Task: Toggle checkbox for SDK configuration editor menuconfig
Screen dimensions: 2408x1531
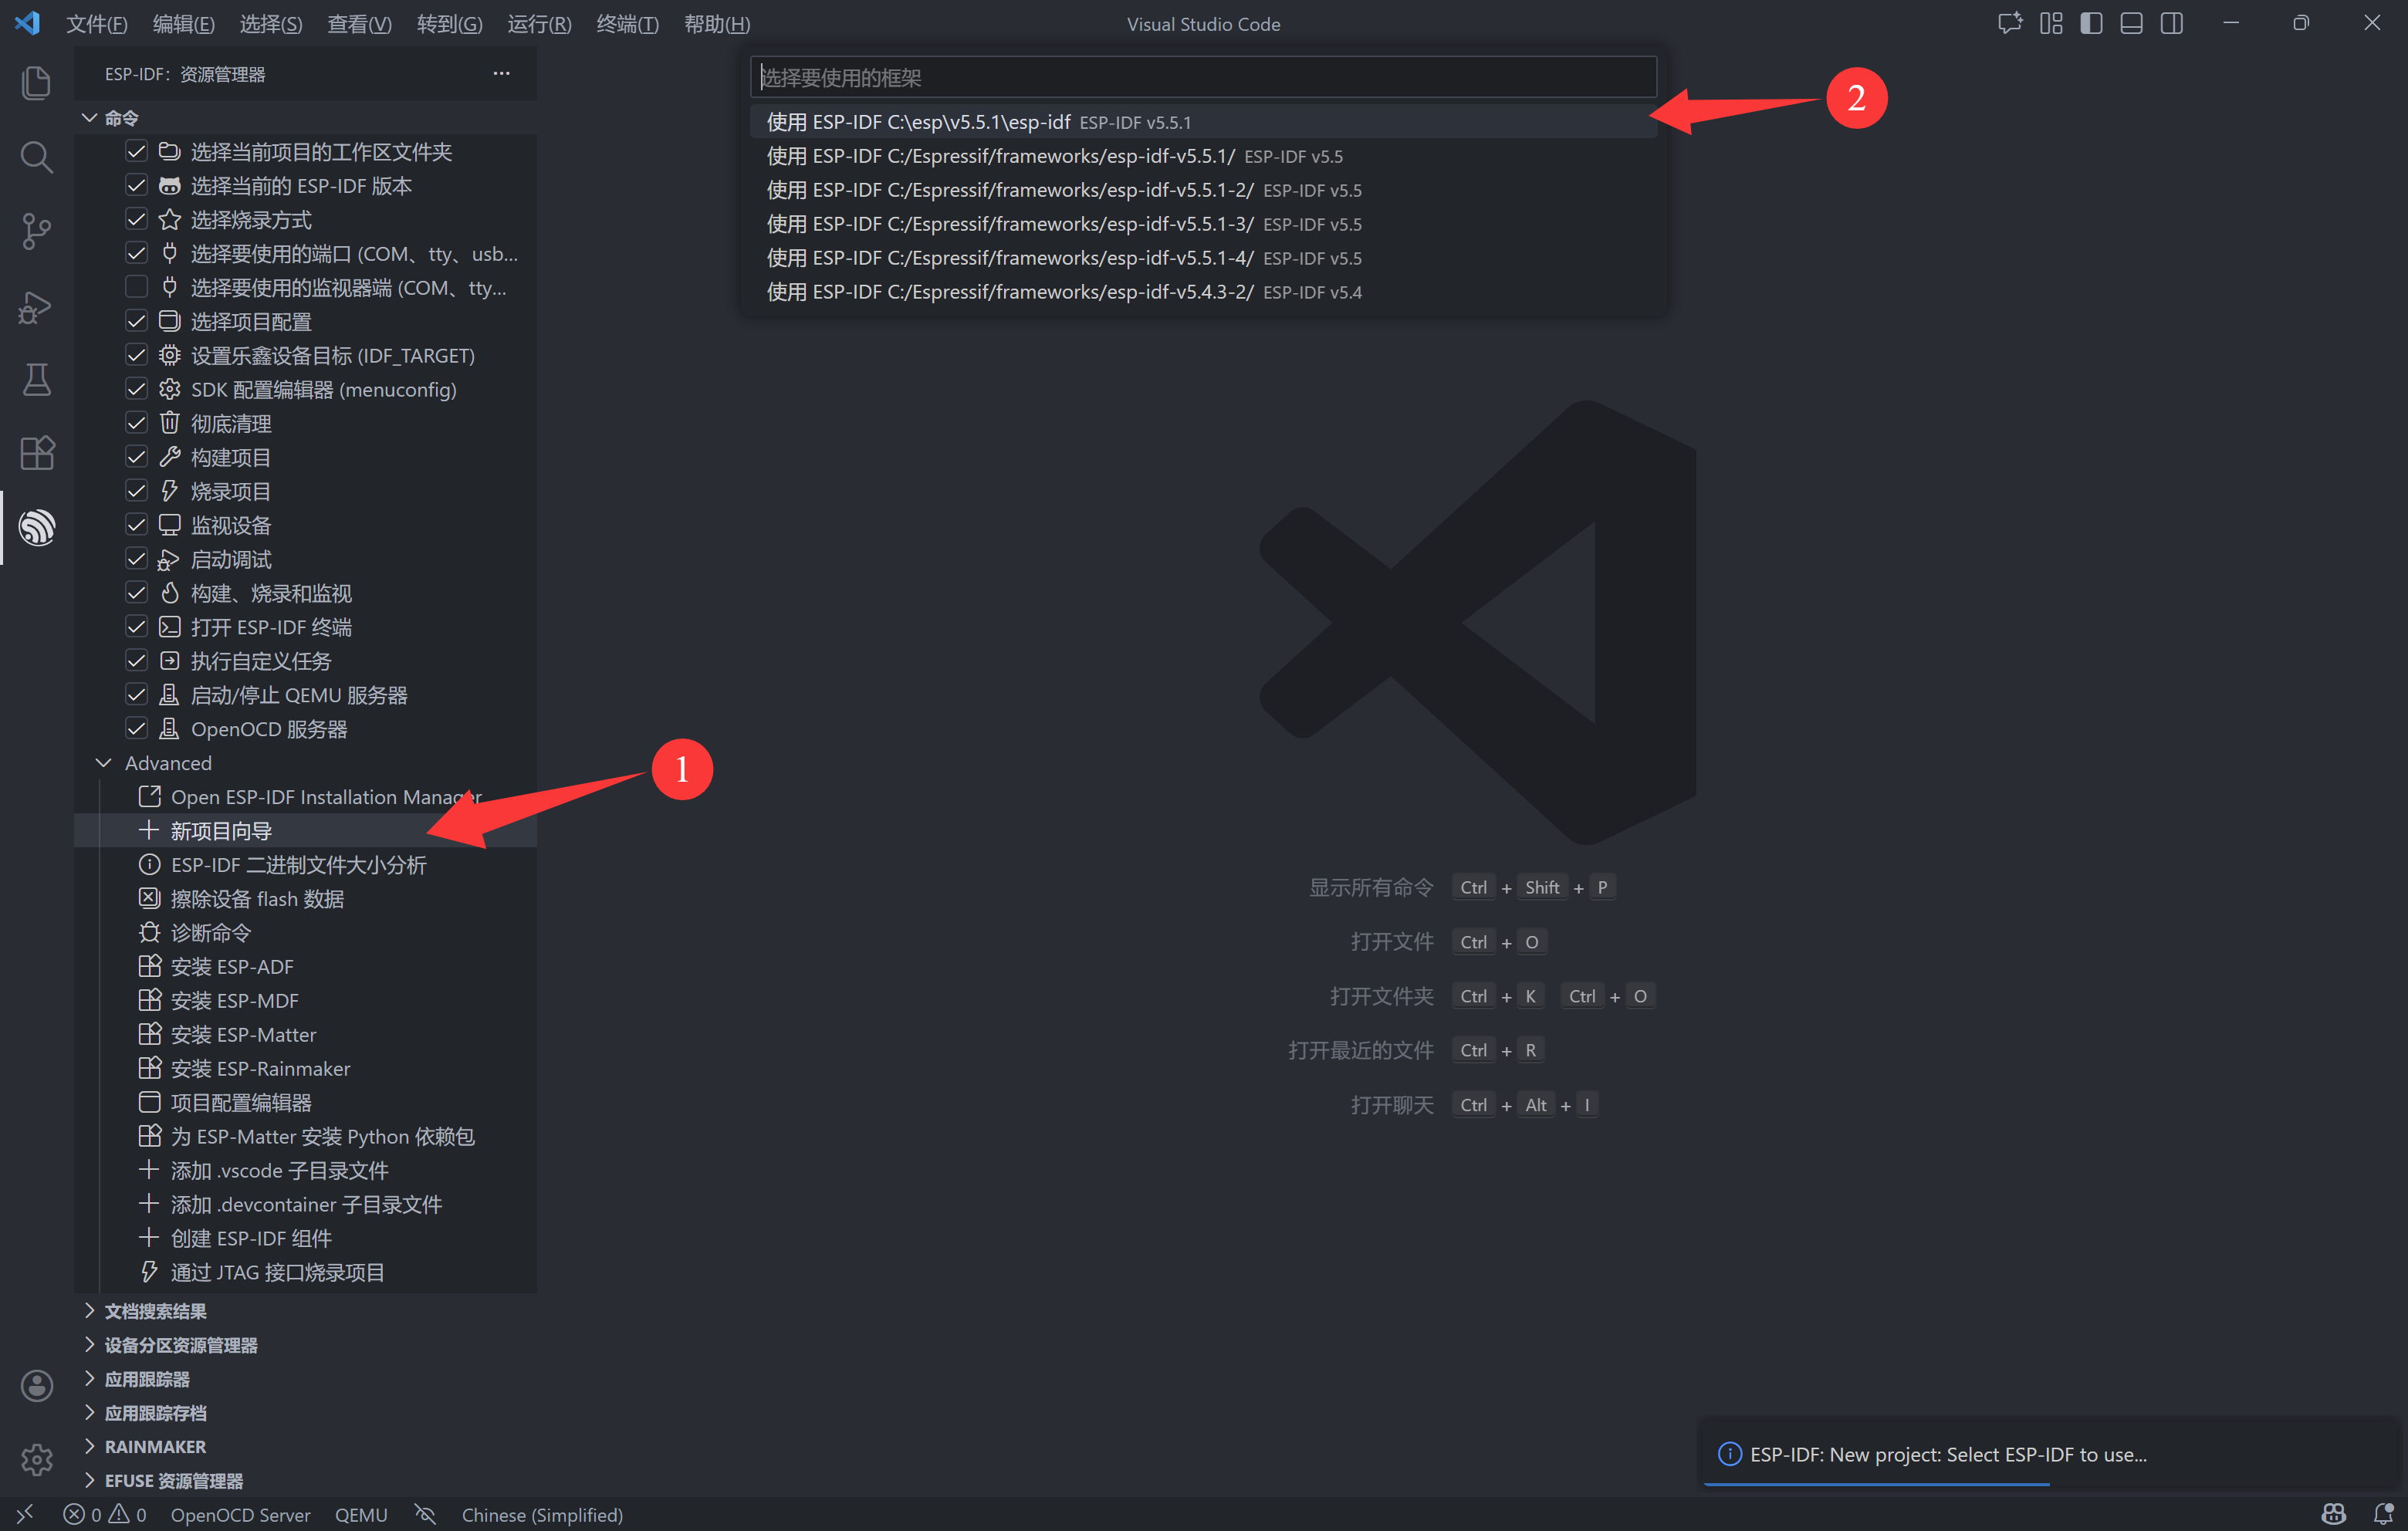Action: (136, 389)
